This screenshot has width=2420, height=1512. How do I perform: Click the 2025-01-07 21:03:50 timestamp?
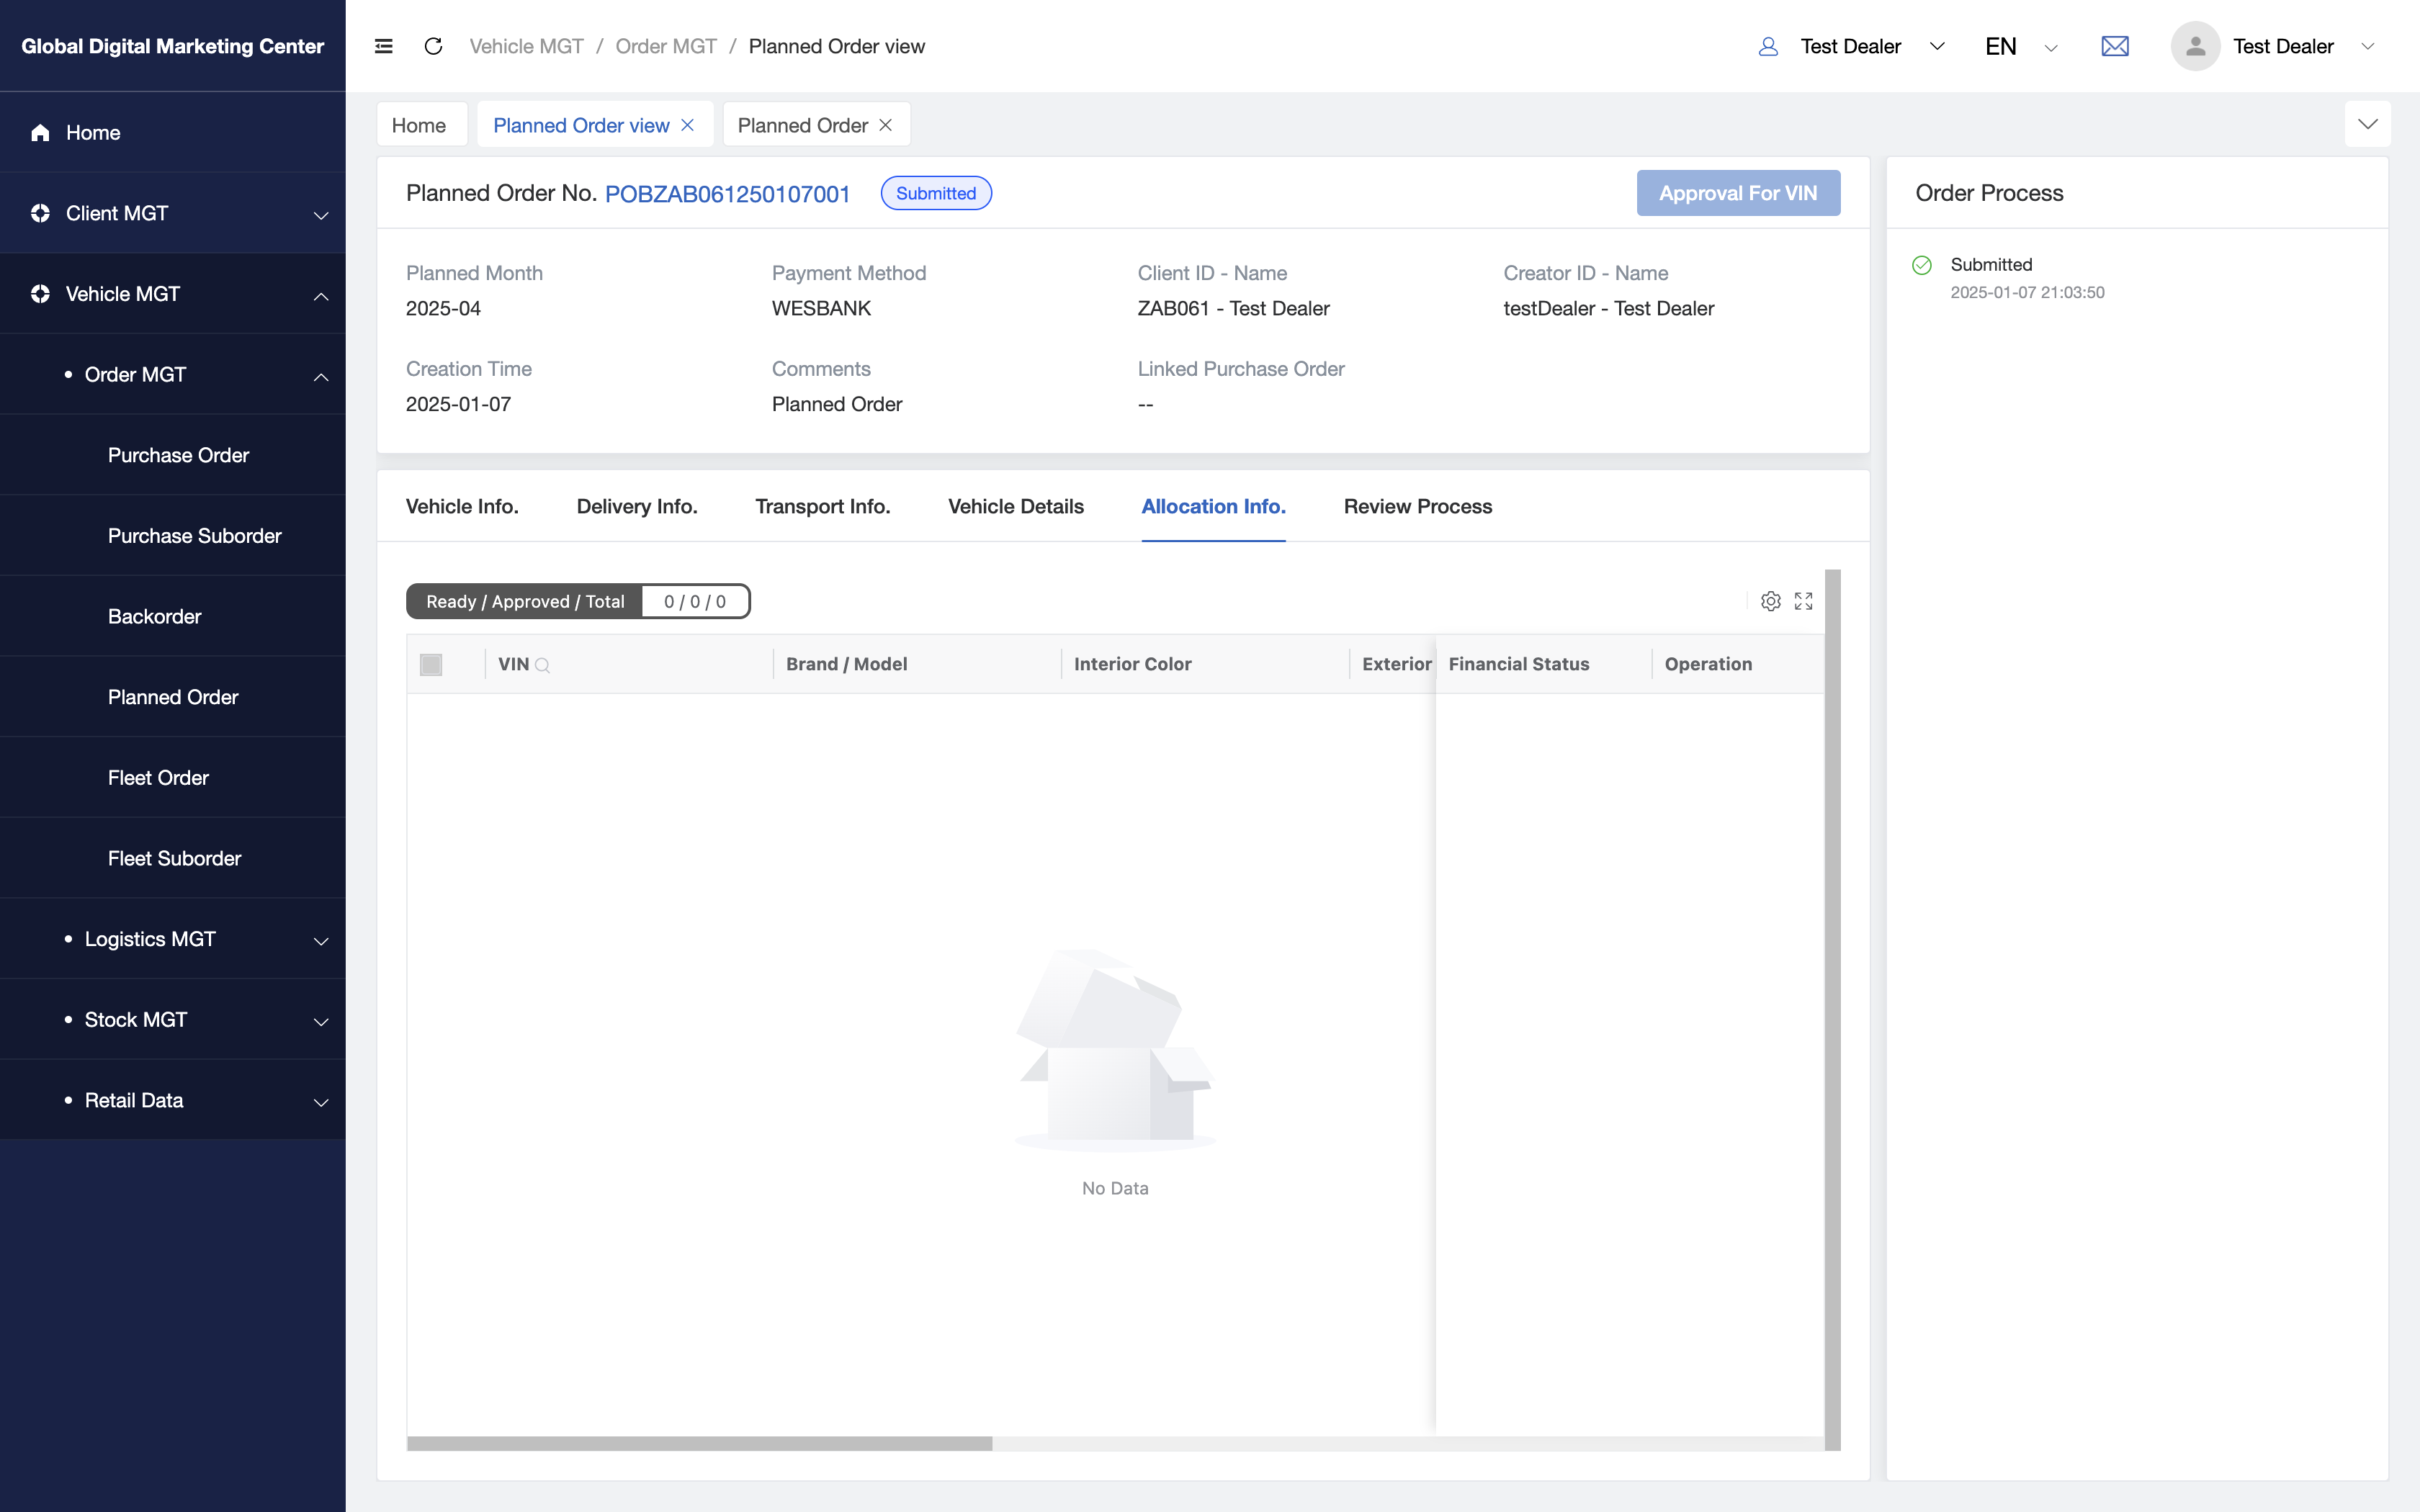pyautogui.click(x=2027, y=292)
